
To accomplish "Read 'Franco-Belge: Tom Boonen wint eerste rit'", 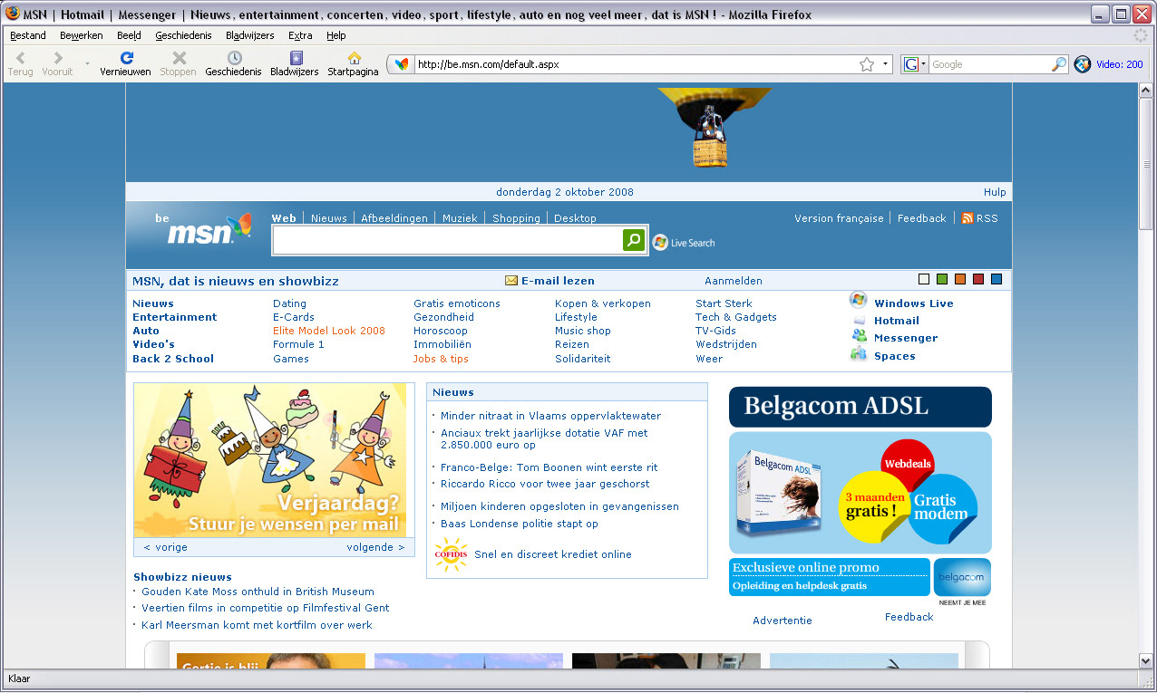I will click(549, 467).
